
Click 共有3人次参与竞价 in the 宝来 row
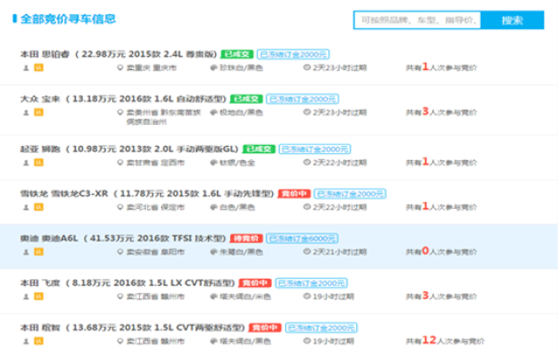[441, 112]
